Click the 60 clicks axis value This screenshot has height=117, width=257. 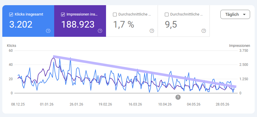pos(11,51)
